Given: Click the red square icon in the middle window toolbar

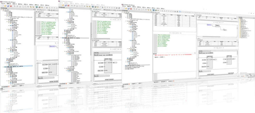Looking at the screenshot, I should pyautogui.click(x=68, y=6).
